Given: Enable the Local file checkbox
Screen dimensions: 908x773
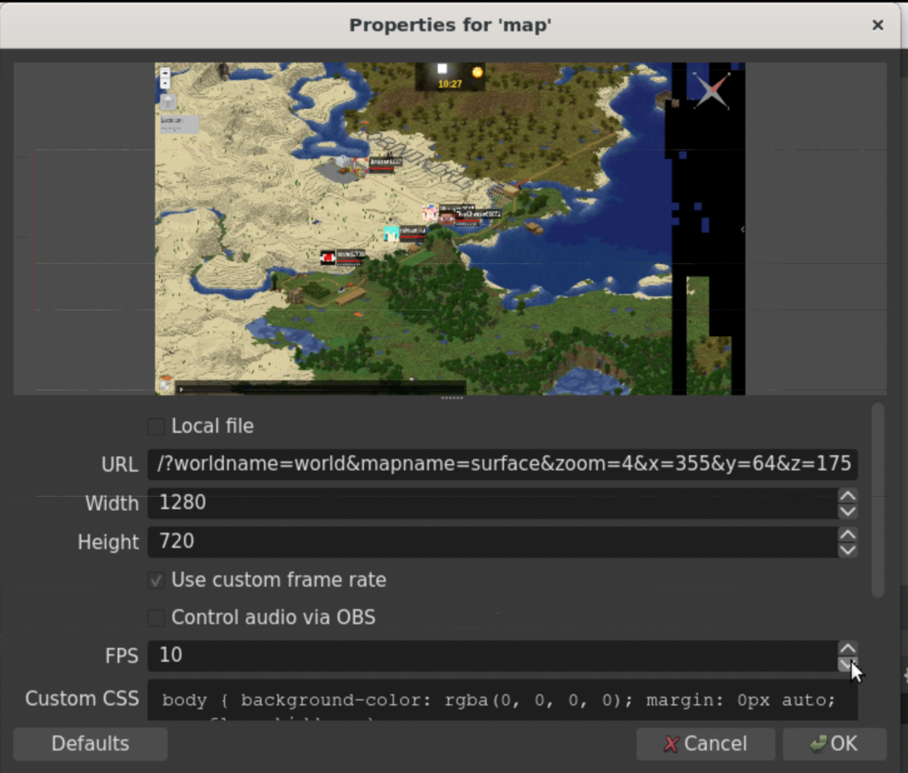Looking at the screenshot, I should [157, 426].
